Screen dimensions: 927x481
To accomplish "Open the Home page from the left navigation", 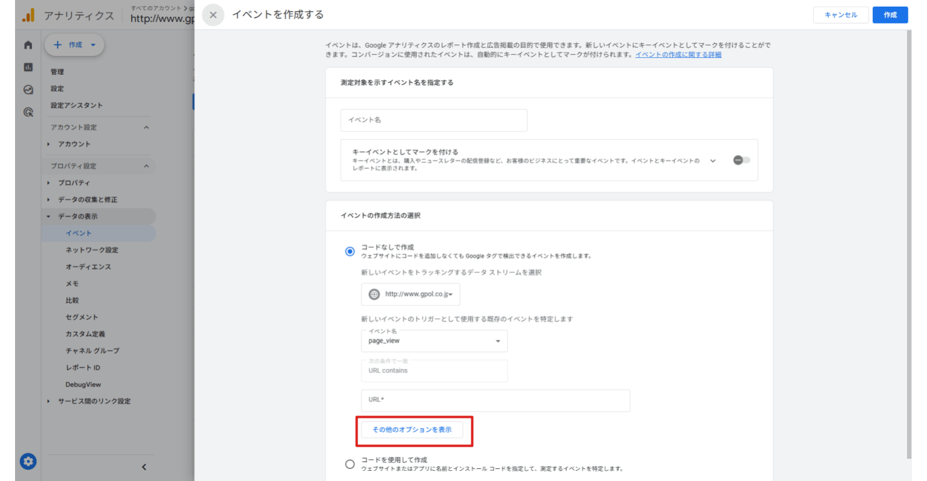I will pyautogui.click(x=27, y=44).
